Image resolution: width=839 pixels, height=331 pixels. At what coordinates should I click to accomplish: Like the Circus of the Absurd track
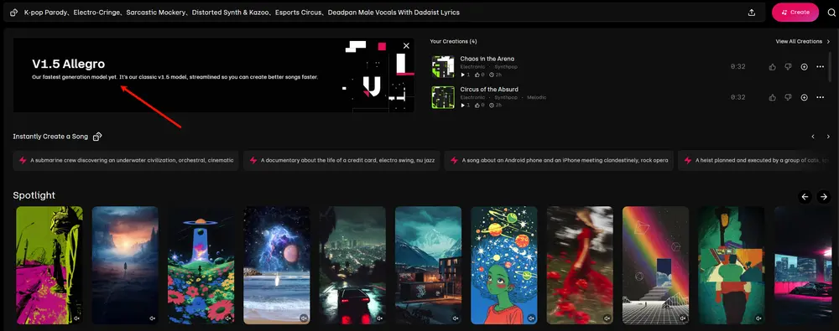(772, 97)
